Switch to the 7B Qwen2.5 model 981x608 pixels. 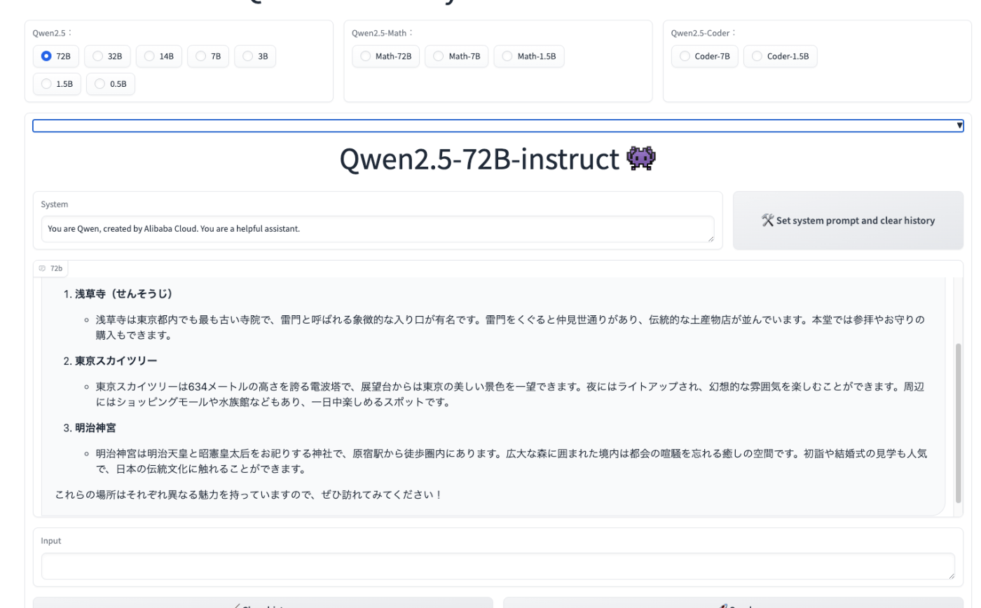pyautogui.click(x=208, y=56)
